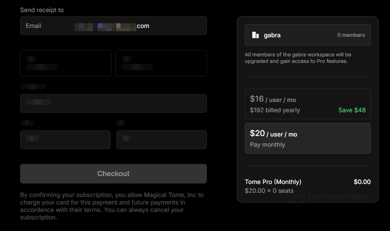
Task: Click the subscription terms paragraph
Action: coord(112,206)
